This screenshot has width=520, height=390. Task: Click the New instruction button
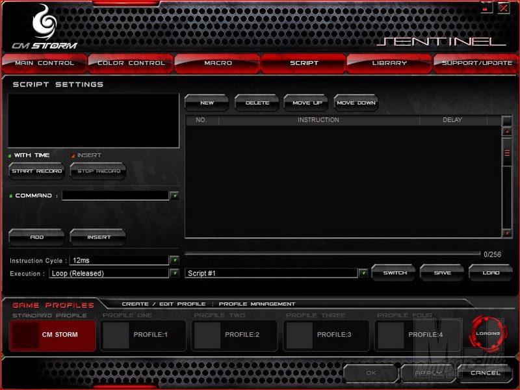pyautogui.click(x=207, y=103)
